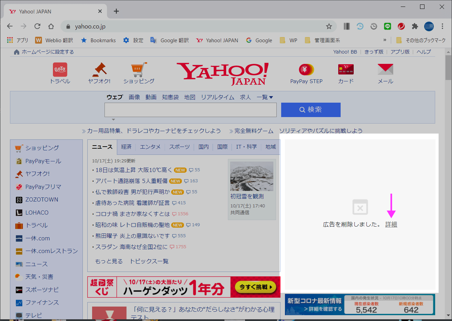Click ZOZOTOWN sidebar icon
This screenshot has width=452, height=321.
19,200
